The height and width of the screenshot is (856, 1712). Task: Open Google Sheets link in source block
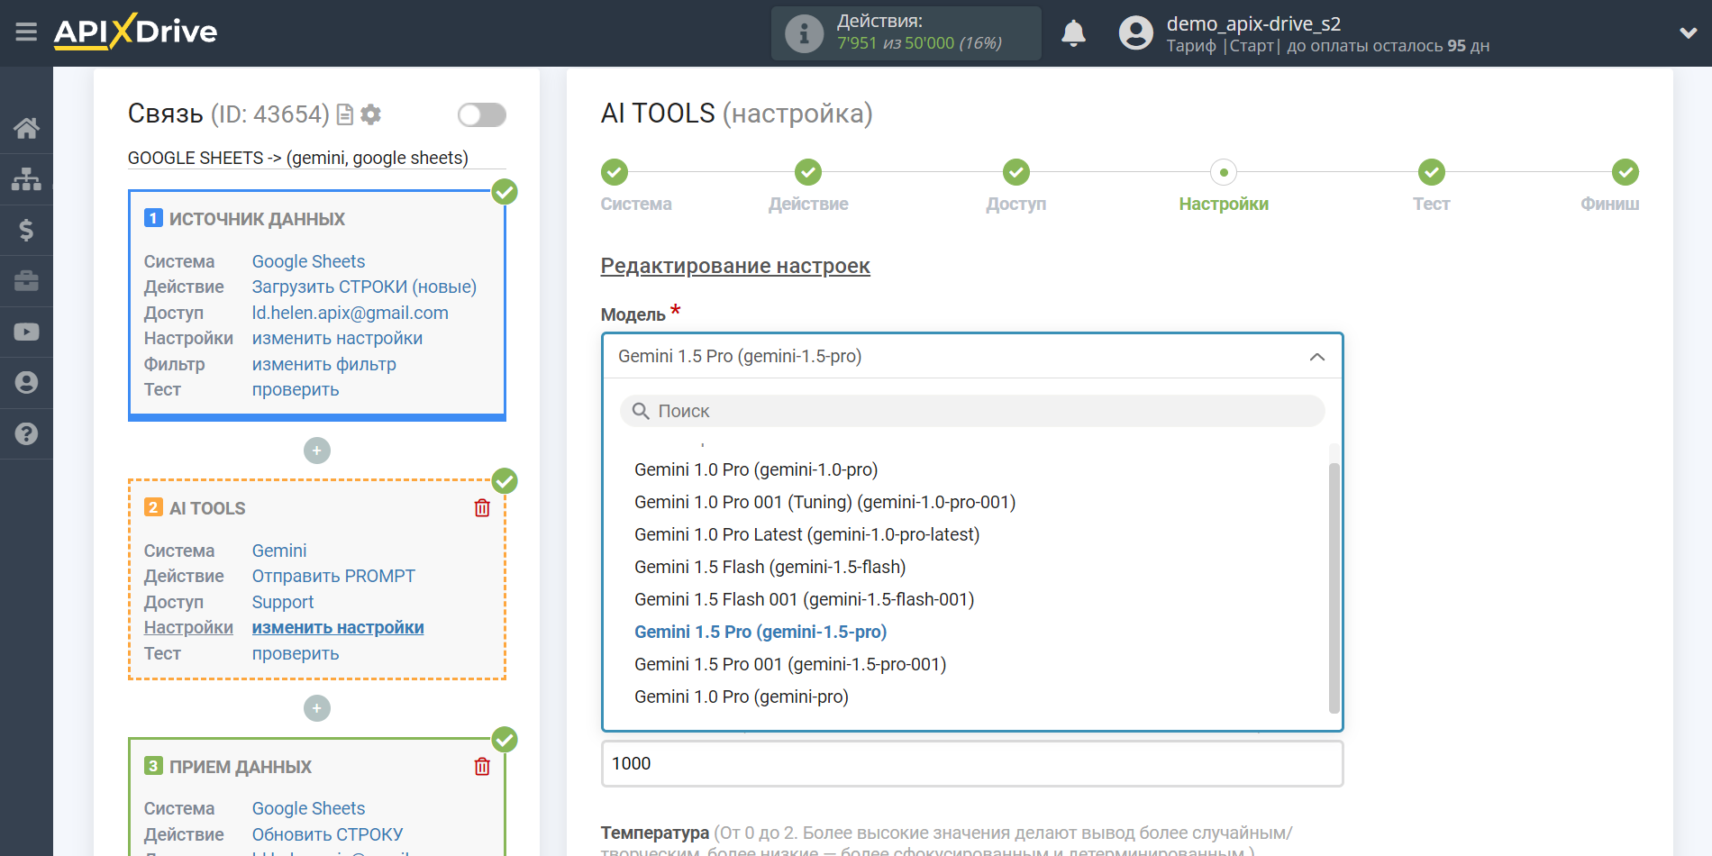point(308,261)
